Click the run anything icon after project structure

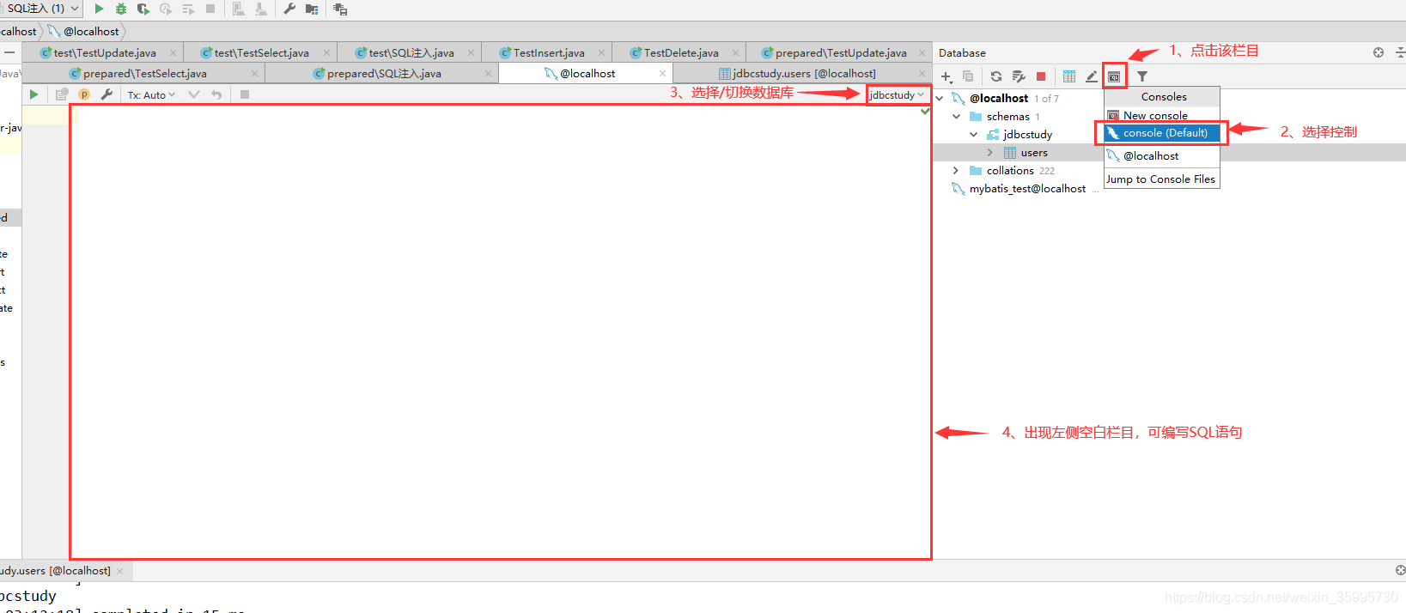340,9
